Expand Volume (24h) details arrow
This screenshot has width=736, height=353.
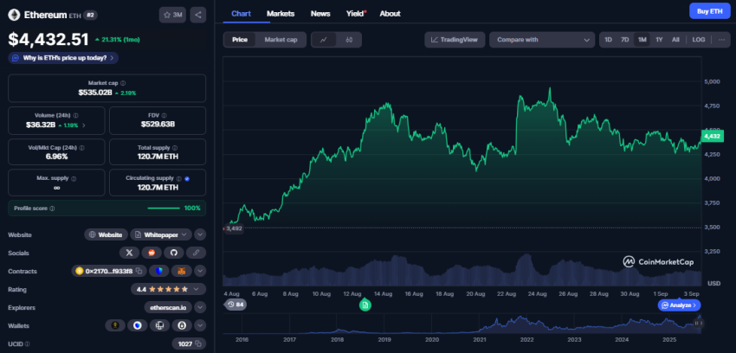pos(84,125)
